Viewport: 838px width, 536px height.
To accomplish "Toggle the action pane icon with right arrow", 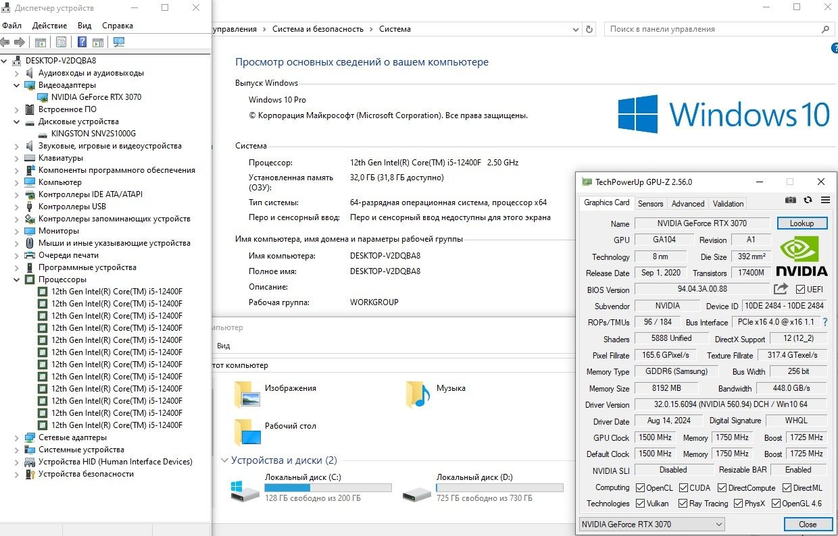I will point(98,42).
